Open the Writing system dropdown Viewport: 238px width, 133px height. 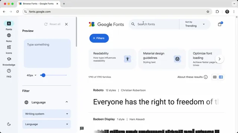[46, 114]
